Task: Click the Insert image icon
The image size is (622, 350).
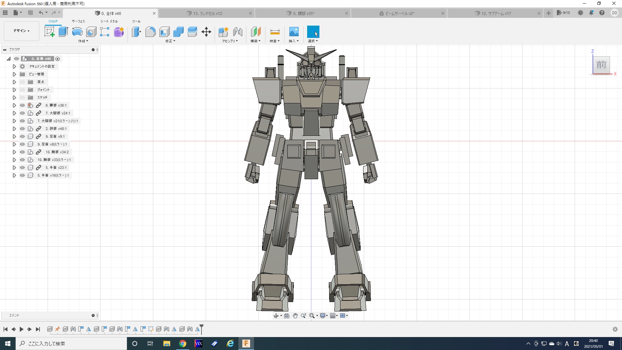Action: pyautogui.click(x=294, y=32)
